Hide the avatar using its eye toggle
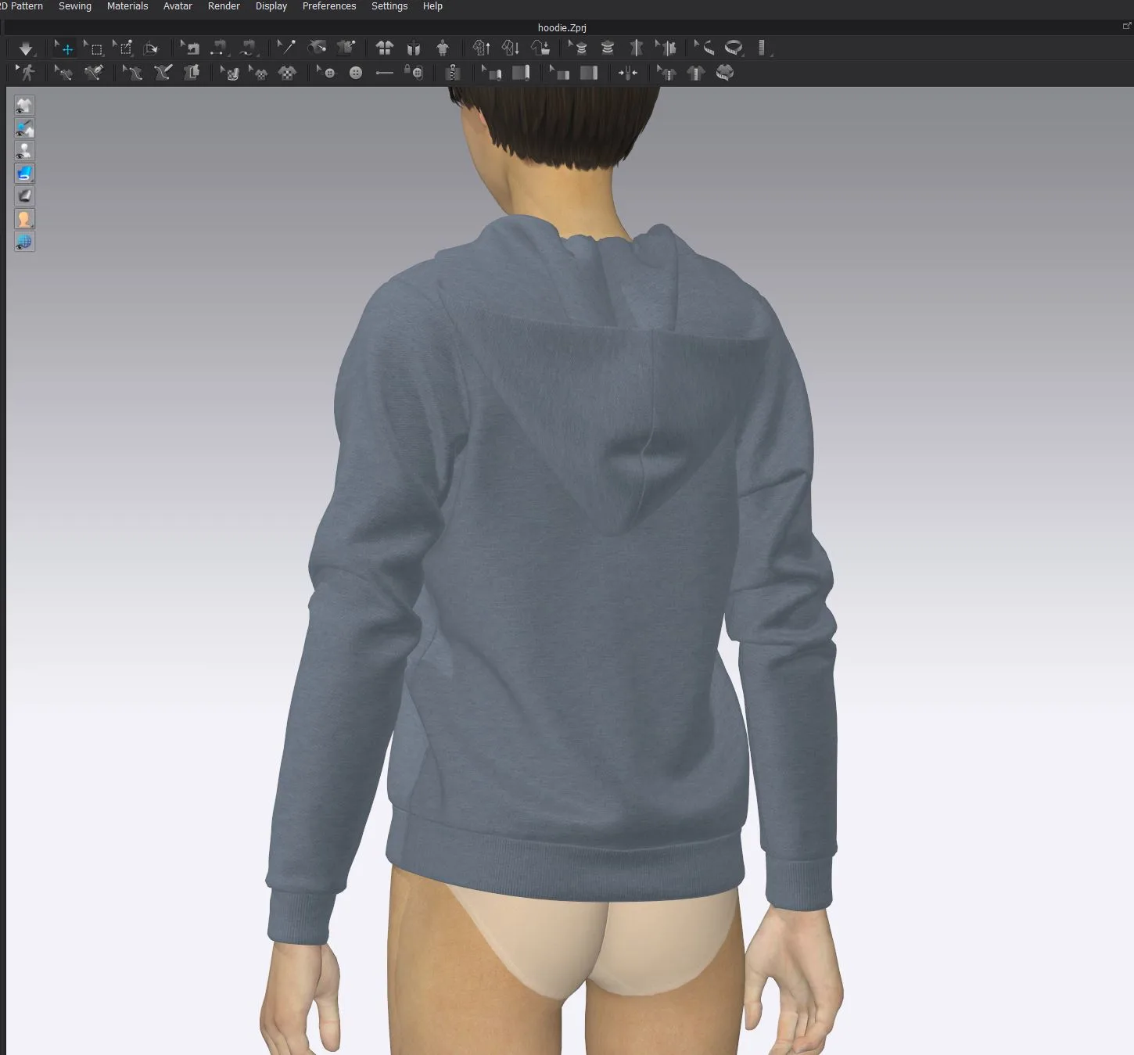 click(24, 151)
